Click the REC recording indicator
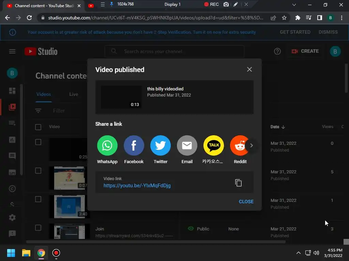The height and width of the screenshot is (261, 349). (x=211, y=4)
